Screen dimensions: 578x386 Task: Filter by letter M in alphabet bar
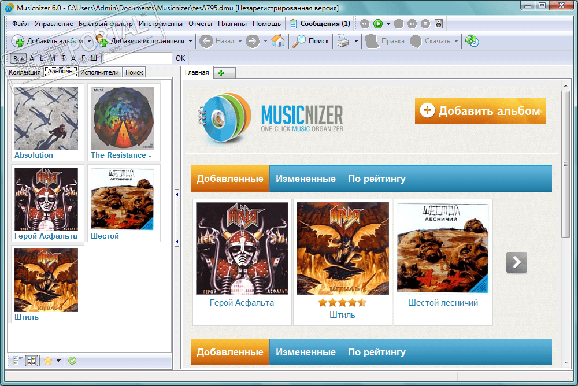[x=52, y=58]
